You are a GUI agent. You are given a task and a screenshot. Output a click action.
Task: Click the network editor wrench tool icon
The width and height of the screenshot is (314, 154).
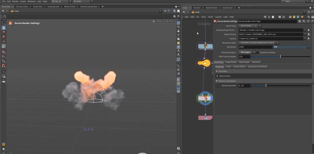click(265, 17)
